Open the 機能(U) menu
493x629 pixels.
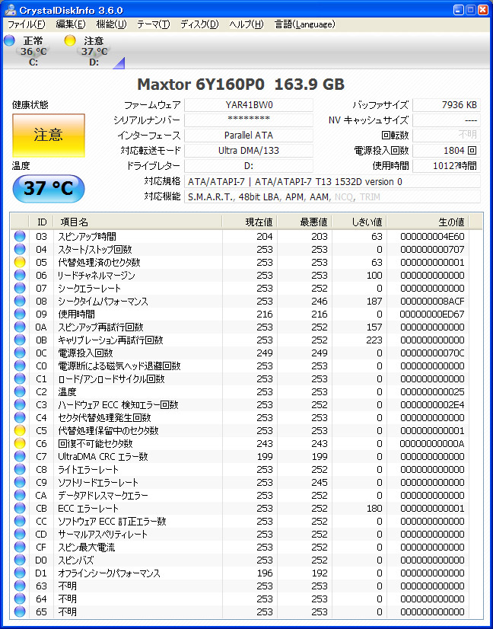[111, 24]
